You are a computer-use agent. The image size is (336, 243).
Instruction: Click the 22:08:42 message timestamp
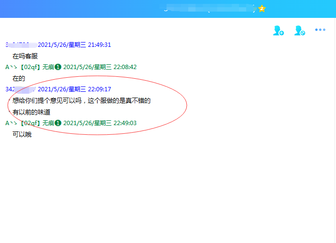coord(100,67)
